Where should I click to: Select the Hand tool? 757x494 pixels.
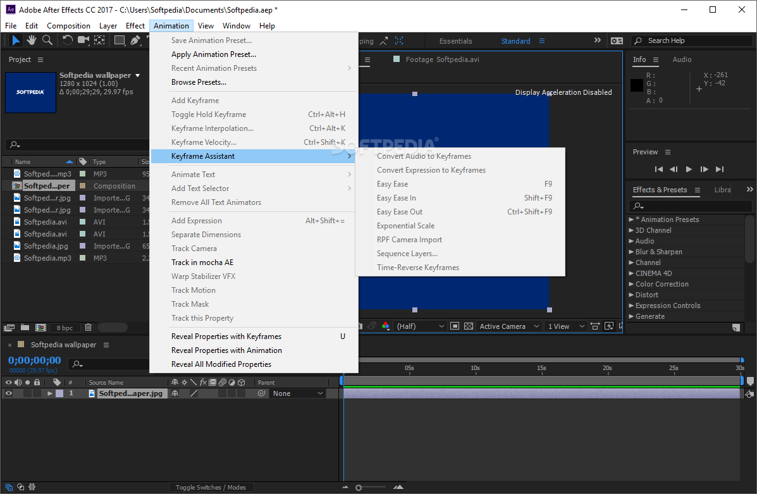tap(32, 40)
